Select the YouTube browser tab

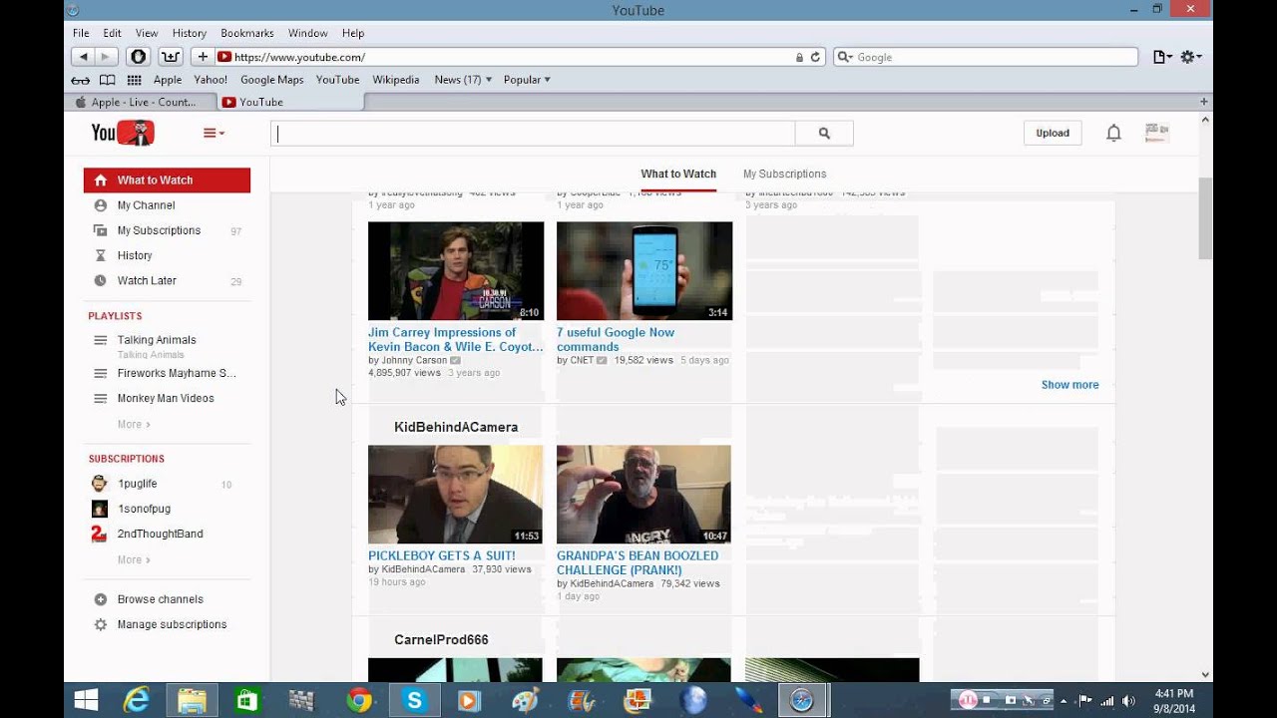290,102
